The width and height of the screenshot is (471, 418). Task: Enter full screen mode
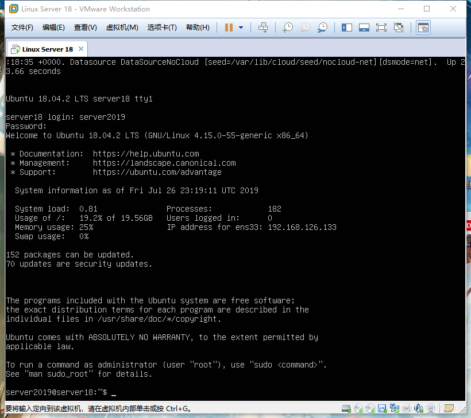(x=381, y=28)
